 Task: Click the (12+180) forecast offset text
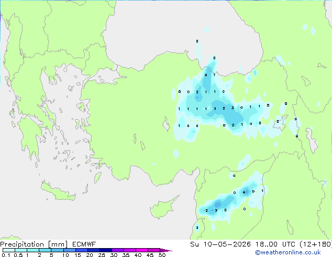pyautogui.click(x=316, y=244)
